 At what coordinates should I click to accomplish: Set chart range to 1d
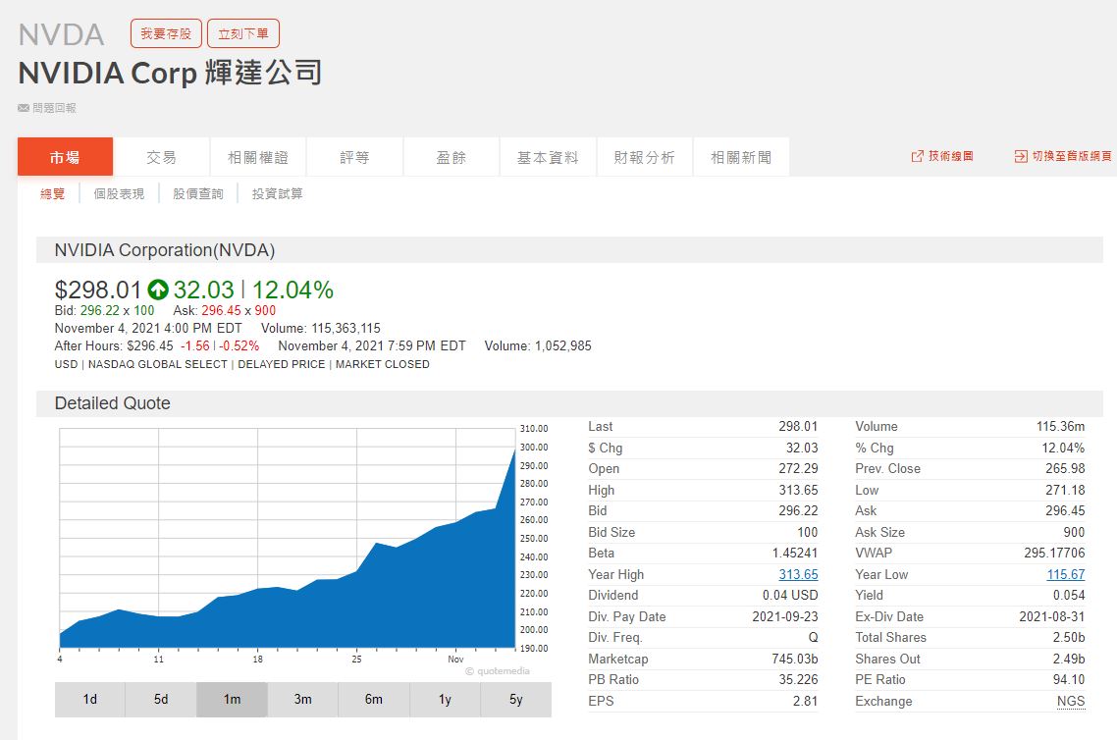(90, 700)
